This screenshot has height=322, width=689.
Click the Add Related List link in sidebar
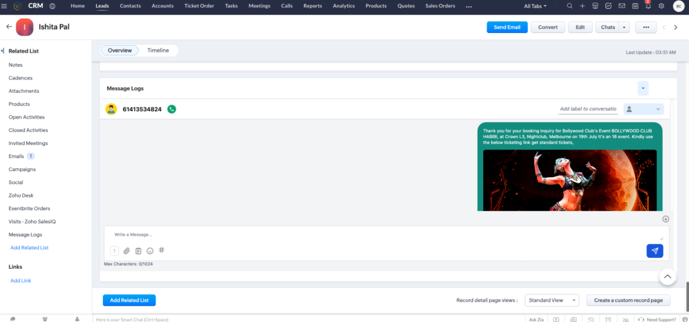(30, 248)
